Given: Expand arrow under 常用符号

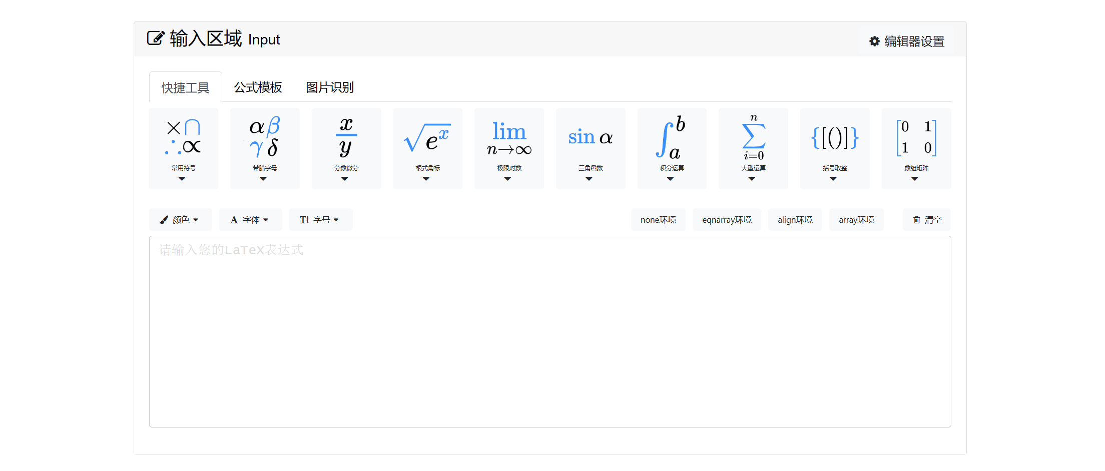Looking at the screenshot, I should [x=182, y=179].
